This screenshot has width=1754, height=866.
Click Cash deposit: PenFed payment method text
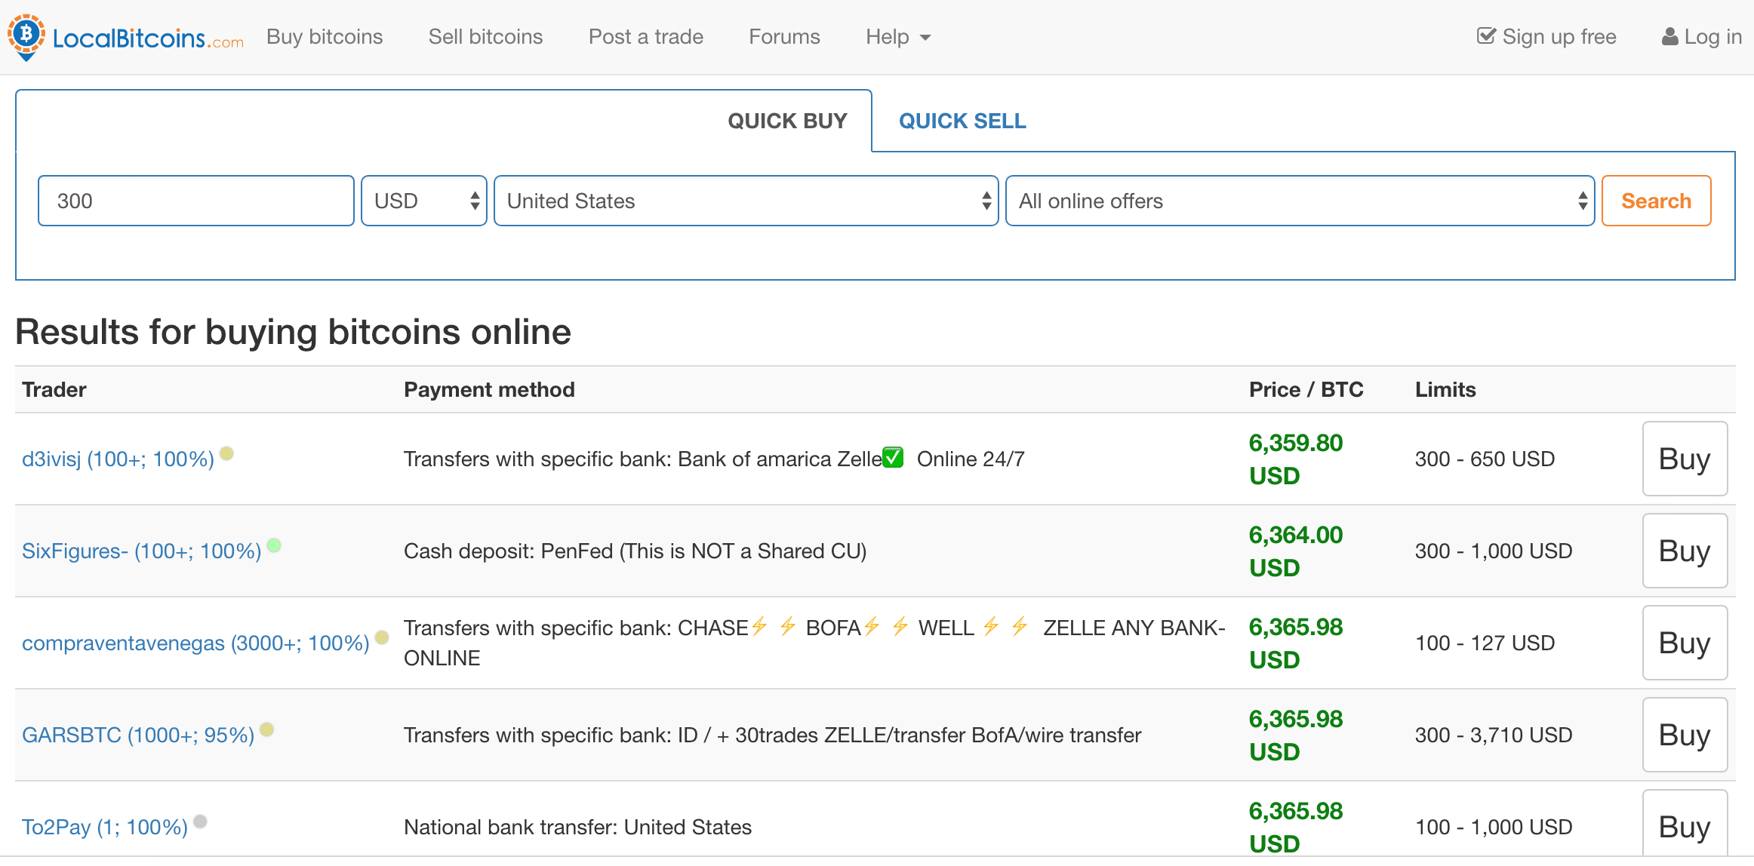(x=635, y=551)
